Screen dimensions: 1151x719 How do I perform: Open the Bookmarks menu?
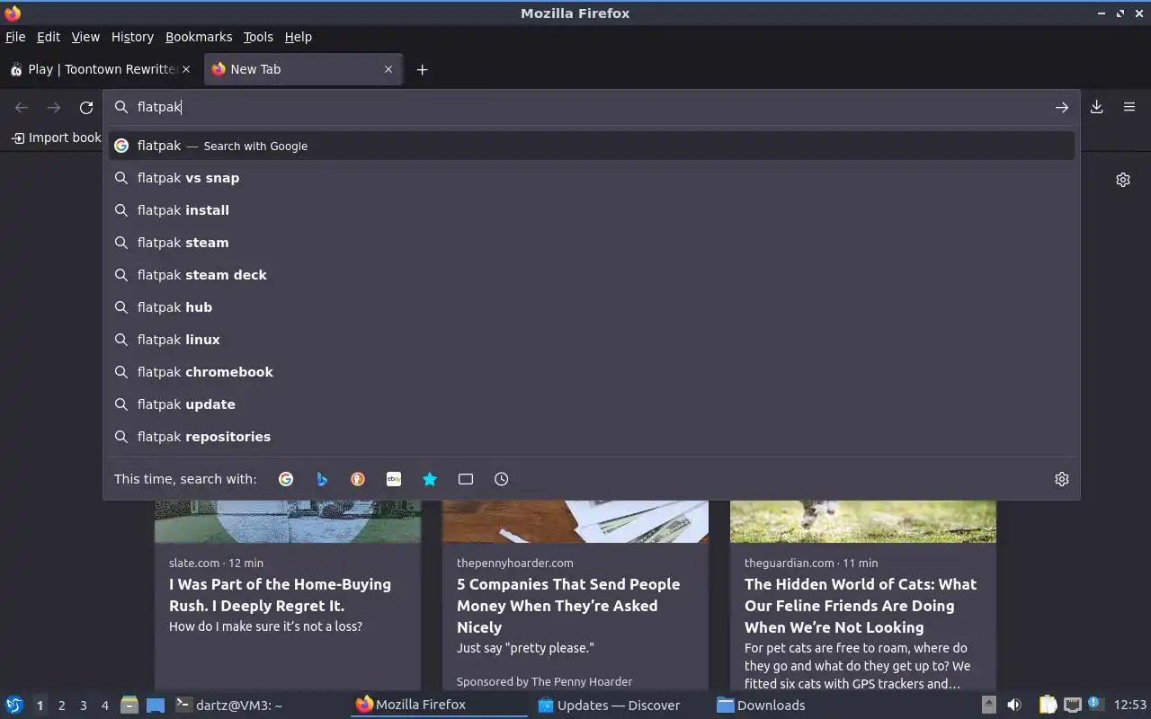(199, 37)
